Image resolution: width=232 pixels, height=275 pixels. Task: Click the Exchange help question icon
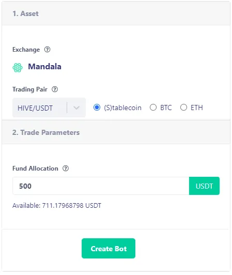47,50
